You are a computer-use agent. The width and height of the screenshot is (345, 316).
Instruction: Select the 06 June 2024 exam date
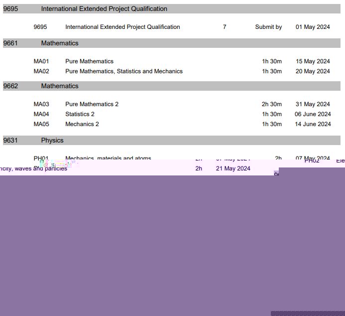[x=313, y=114]
